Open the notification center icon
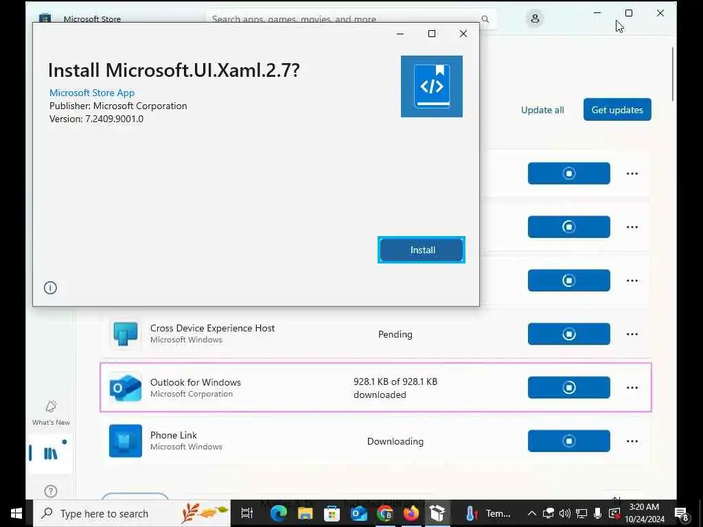The height and width of the screenshot is (527, 703). click(x=682, y=514)
